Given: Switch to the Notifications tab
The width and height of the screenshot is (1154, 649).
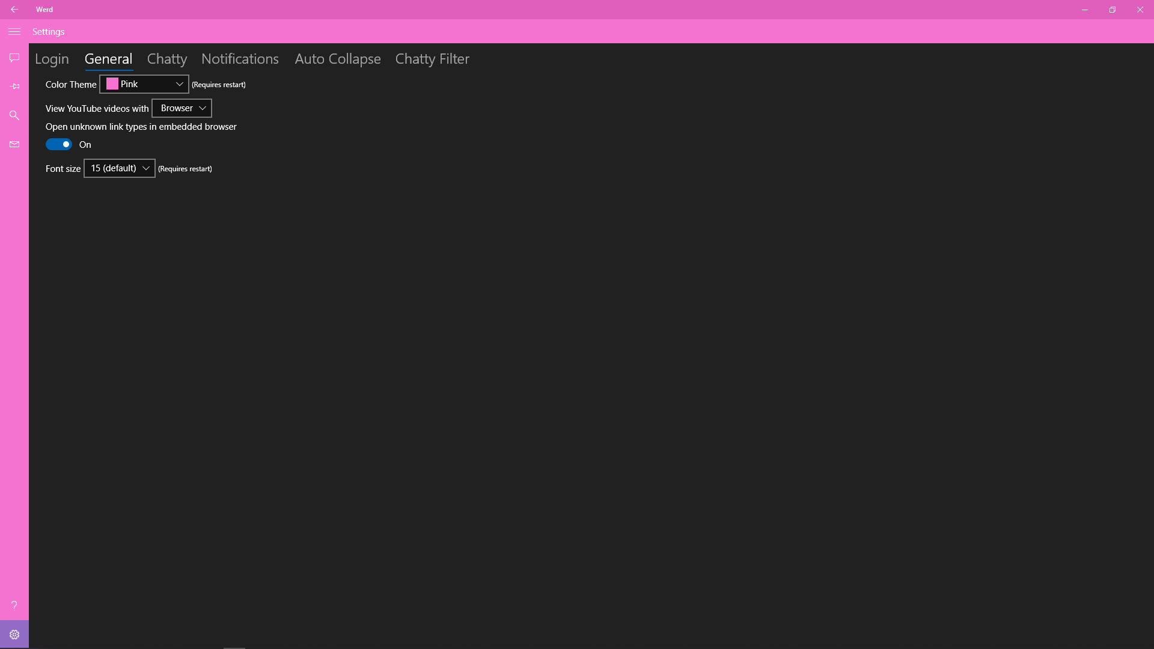Looking at the screenshot, I should (x=240, y=59).
